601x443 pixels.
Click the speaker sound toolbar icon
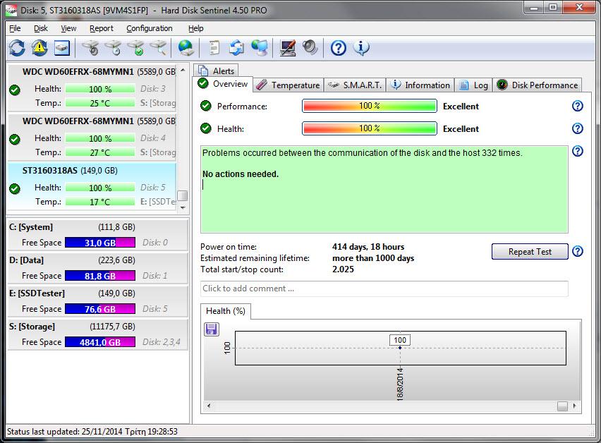(310, 48)
